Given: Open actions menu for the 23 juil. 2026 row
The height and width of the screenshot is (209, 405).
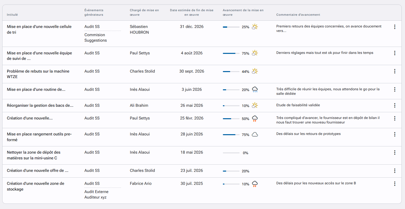Looking at the screenshot, I should (395, 171).
